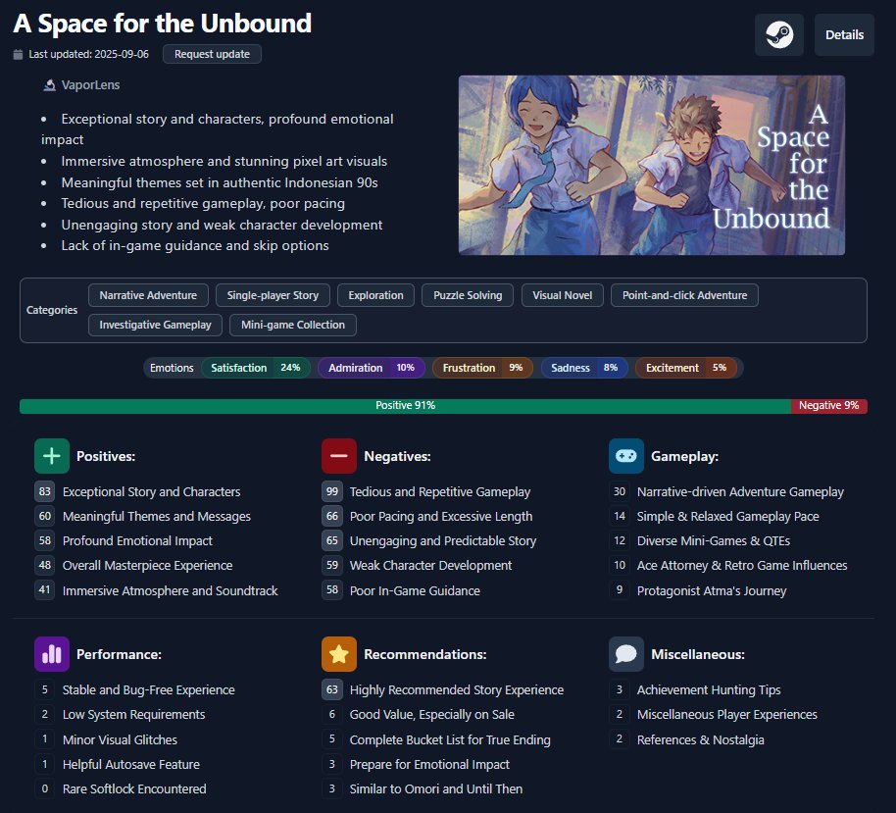Click the Categories label
Viewport: 896px width, 813px height.
[x=52, y=310]
